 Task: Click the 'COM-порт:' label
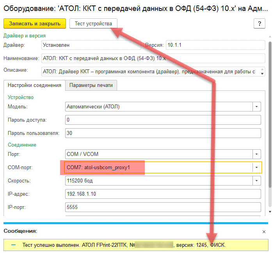[20, 168]
